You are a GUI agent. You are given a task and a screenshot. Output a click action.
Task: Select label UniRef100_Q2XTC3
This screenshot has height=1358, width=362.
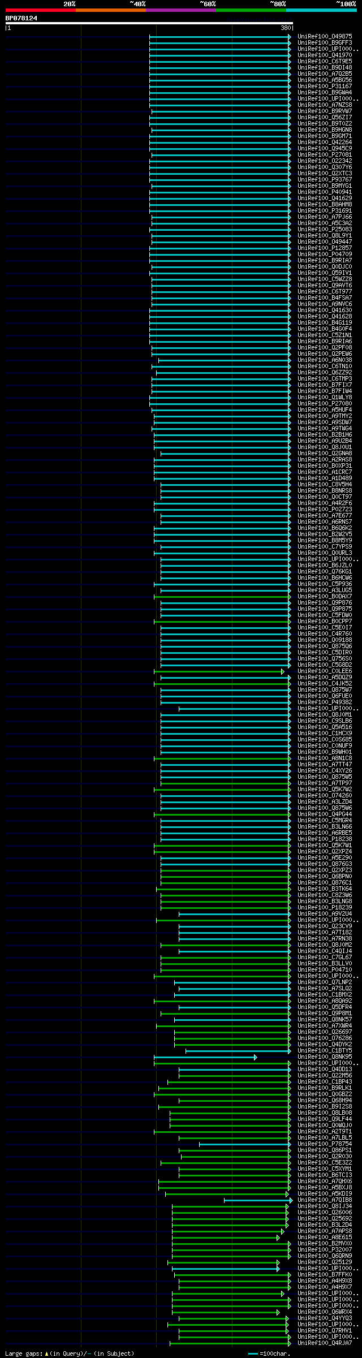(325, 173)
